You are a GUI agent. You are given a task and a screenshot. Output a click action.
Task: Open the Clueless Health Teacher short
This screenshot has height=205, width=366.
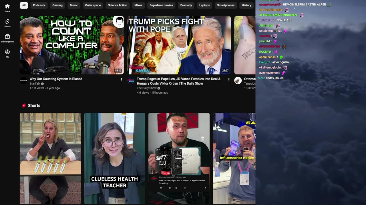115,158
